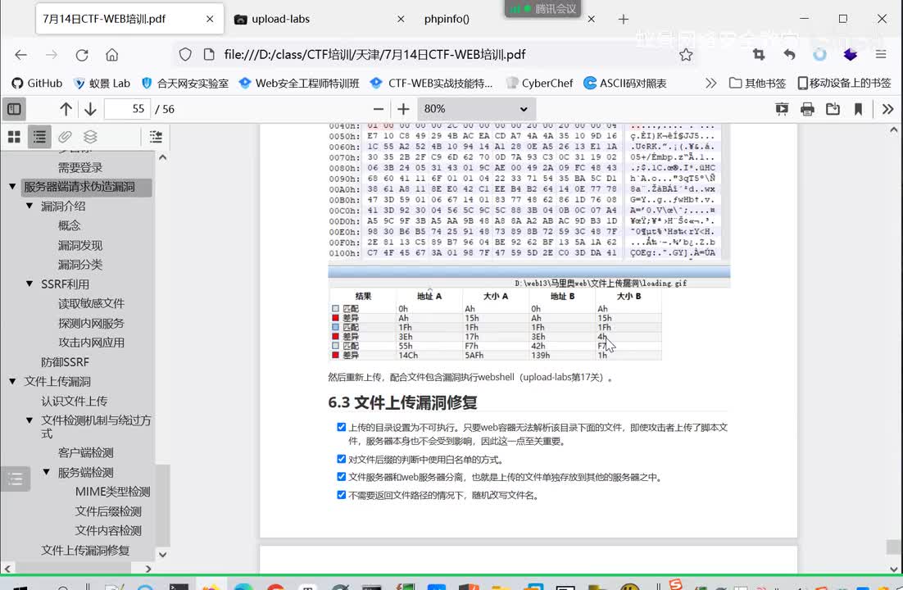Switch to presentation mode icon
The width and height of the screenshot is (903, 590).
pyautogui.click(x=782, y=109)
